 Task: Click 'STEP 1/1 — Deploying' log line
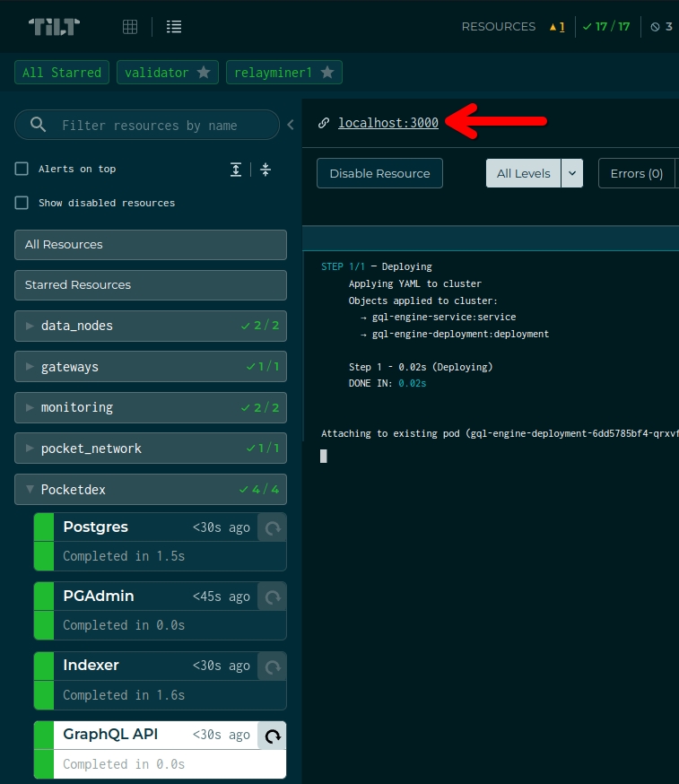pos(377,266)
